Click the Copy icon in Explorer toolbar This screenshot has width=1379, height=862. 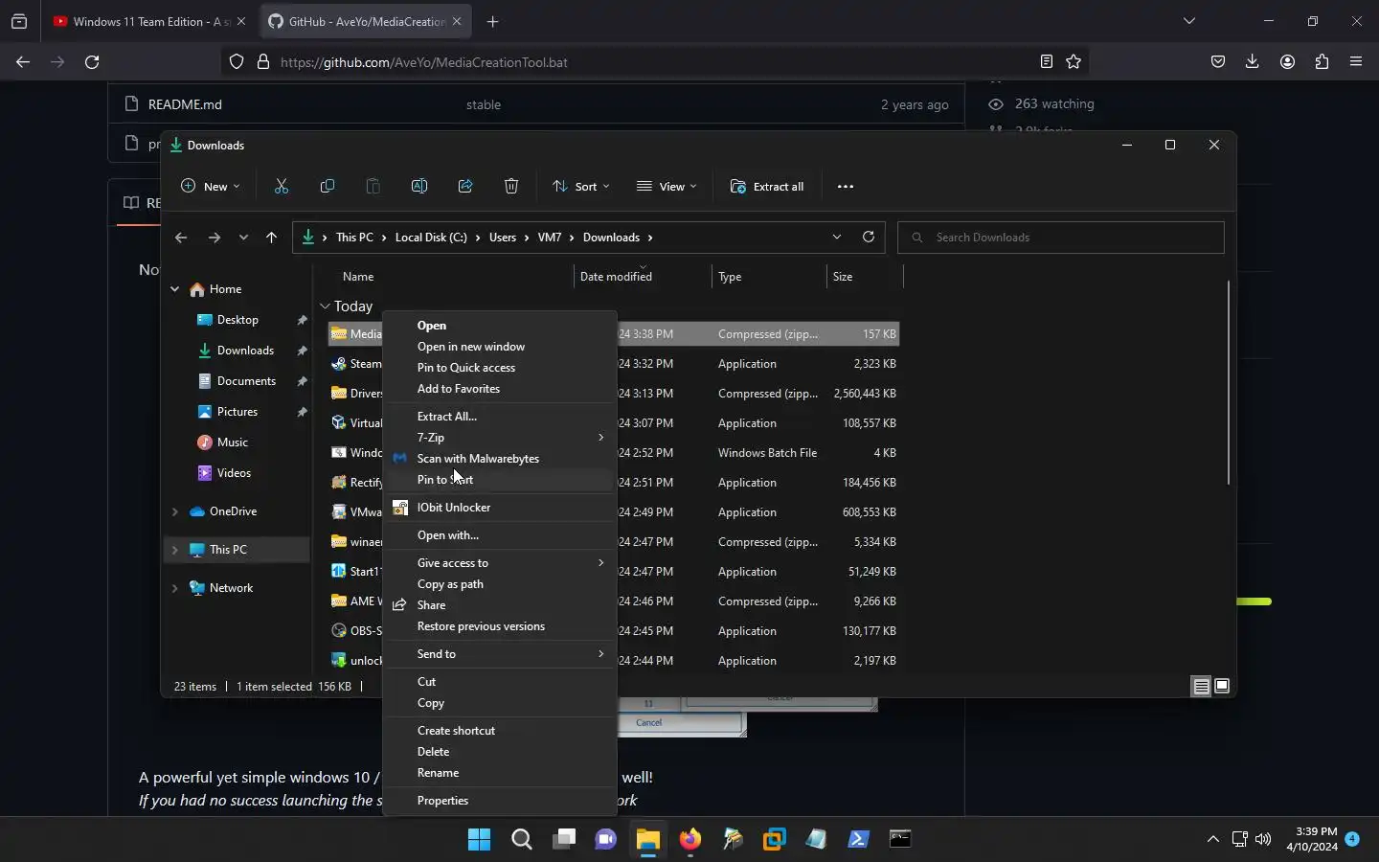(328, 187)
